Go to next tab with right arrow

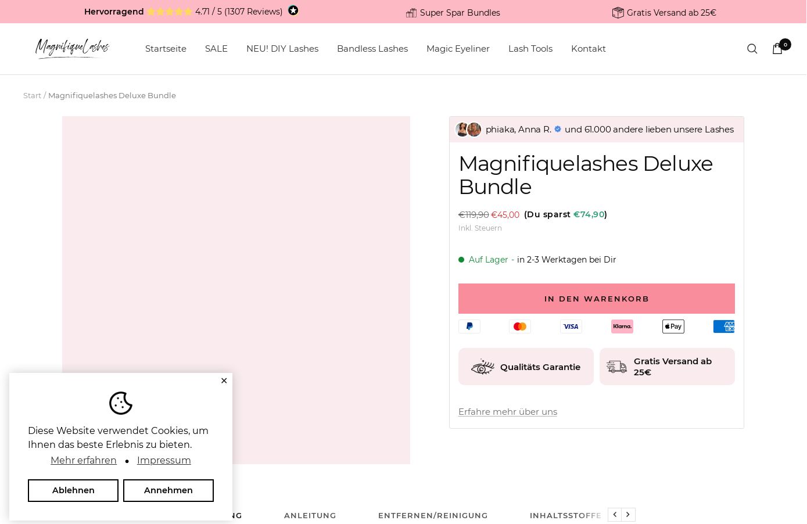pos(628,515)
